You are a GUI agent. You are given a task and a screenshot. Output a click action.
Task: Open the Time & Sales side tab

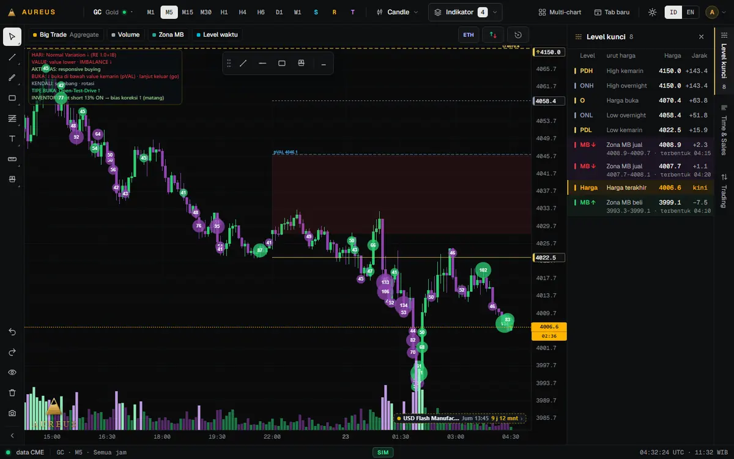(724, 130)
